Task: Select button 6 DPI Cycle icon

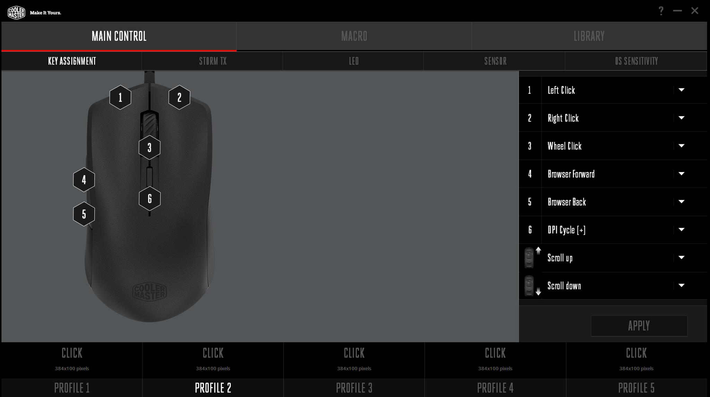Action: click(530, 230)
